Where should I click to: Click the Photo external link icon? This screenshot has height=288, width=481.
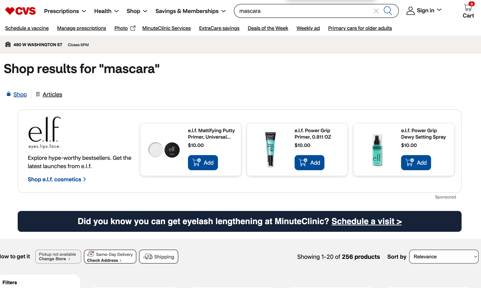coord(133,28)
